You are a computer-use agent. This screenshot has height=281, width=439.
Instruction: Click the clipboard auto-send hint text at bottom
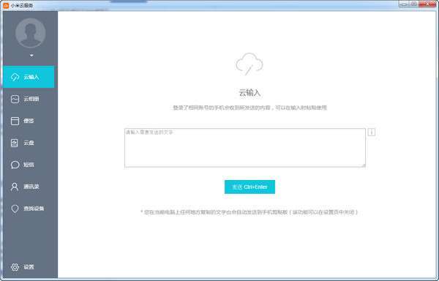click(x=249, y=212)
